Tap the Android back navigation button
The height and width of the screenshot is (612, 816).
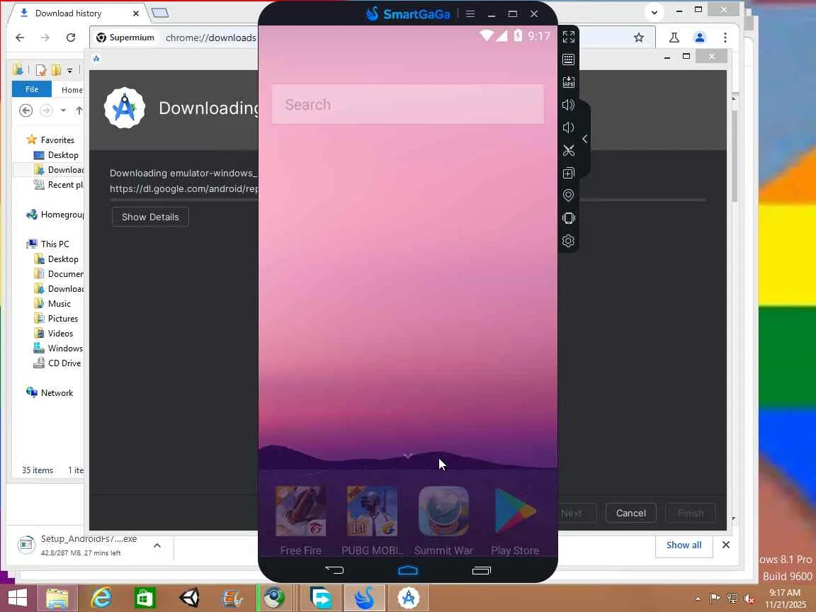[334, 569]
